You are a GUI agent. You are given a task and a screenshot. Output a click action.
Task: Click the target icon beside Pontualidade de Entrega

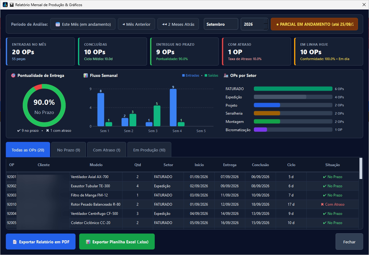pyautogui.click(x=13, y=75)
